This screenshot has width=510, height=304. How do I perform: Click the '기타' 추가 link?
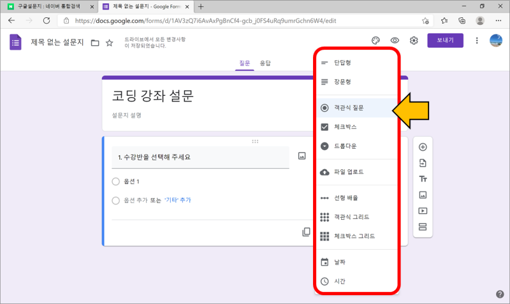178,200
